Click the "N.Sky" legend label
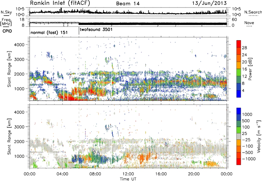 pos(6,12)
